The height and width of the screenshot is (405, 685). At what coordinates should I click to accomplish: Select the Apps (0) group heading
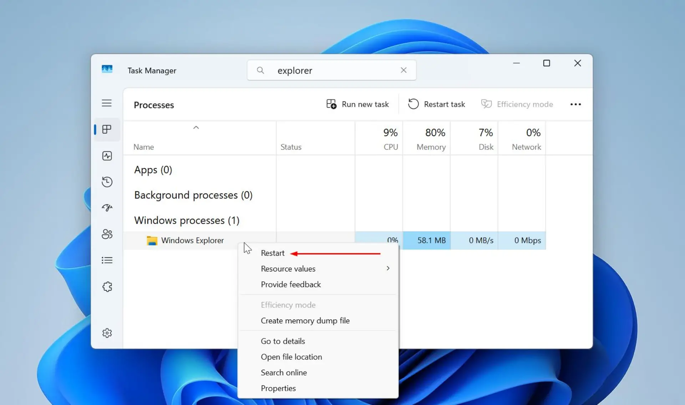[153, 170]
